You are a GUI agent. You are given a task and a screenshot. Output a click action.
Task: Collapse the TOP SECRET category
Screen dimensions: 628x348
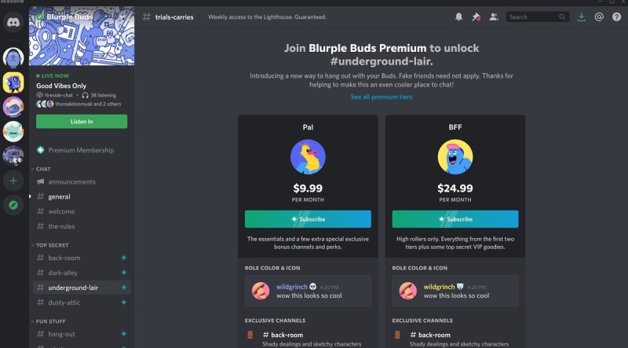50,245
